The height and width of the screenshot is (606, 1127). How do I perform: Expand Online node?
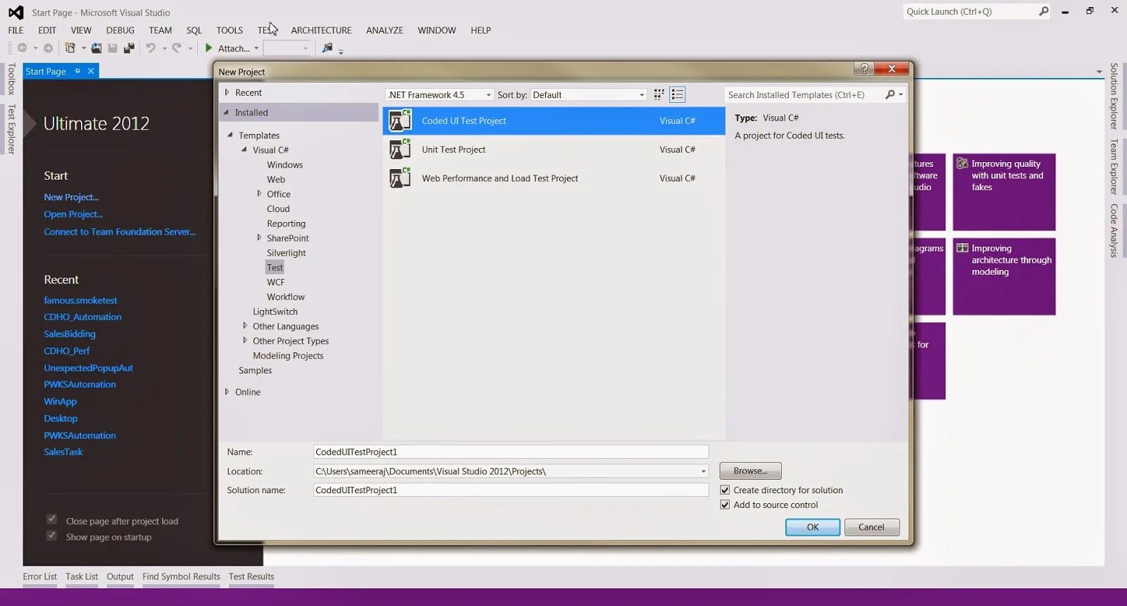[227, 392]
